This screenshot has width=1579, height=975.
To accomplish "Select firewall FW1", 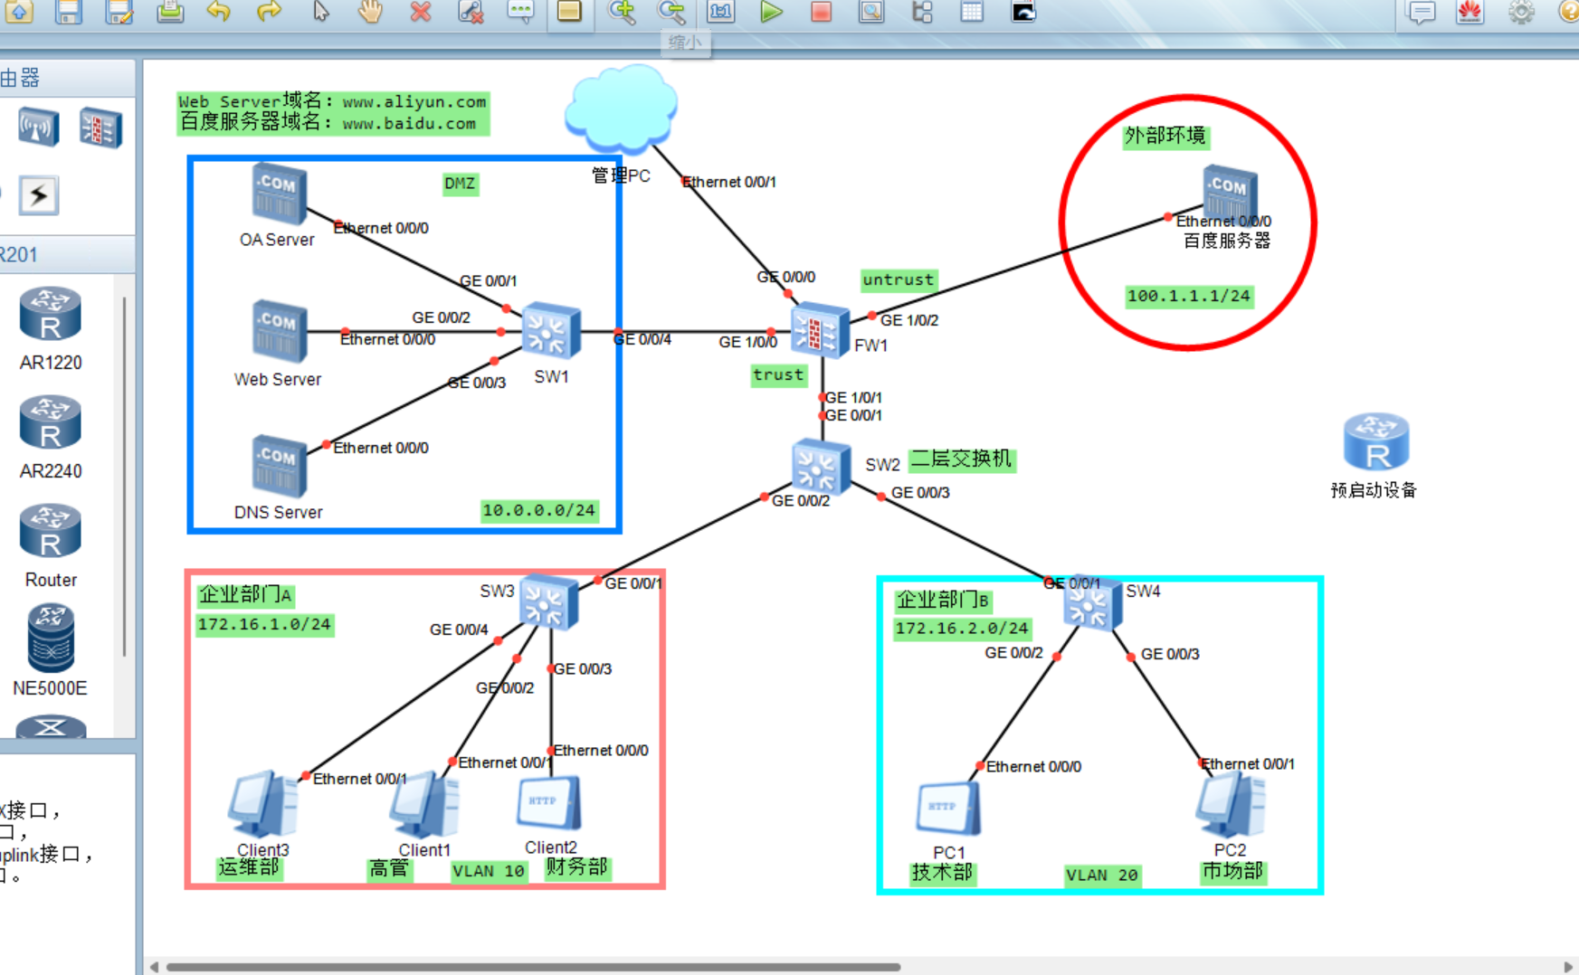I will [820, 330].
